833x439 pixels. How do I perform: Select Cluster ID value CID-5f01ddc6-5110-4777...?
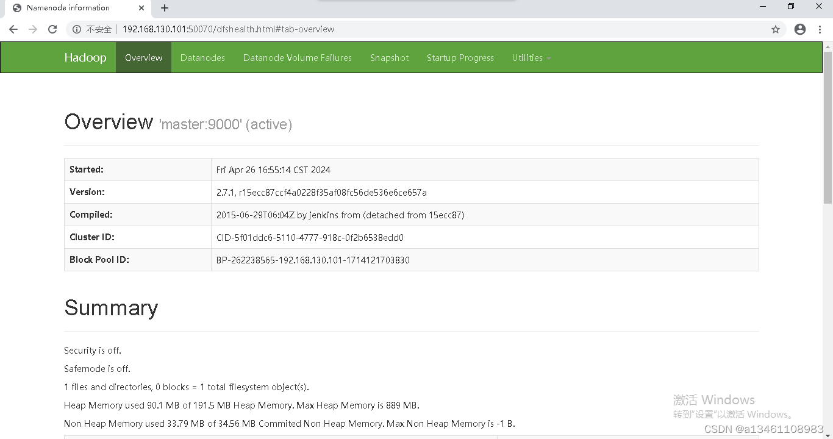(310, 238)
